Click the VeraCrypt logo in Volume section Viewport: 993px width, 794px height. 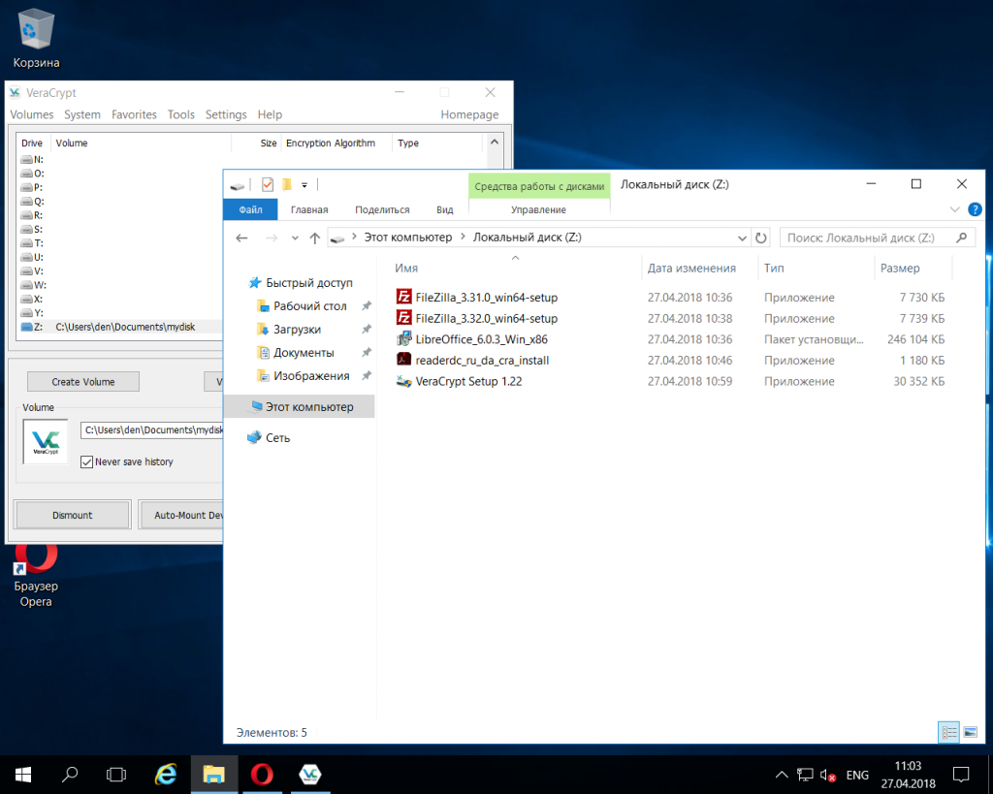point(46,441)
